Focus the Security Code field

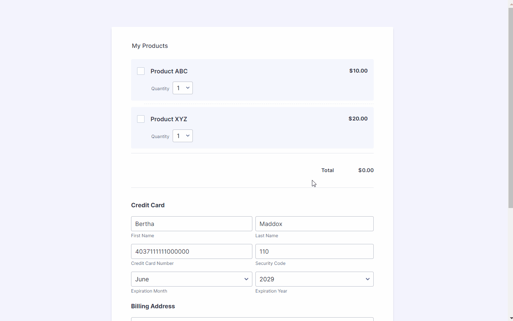314,251
